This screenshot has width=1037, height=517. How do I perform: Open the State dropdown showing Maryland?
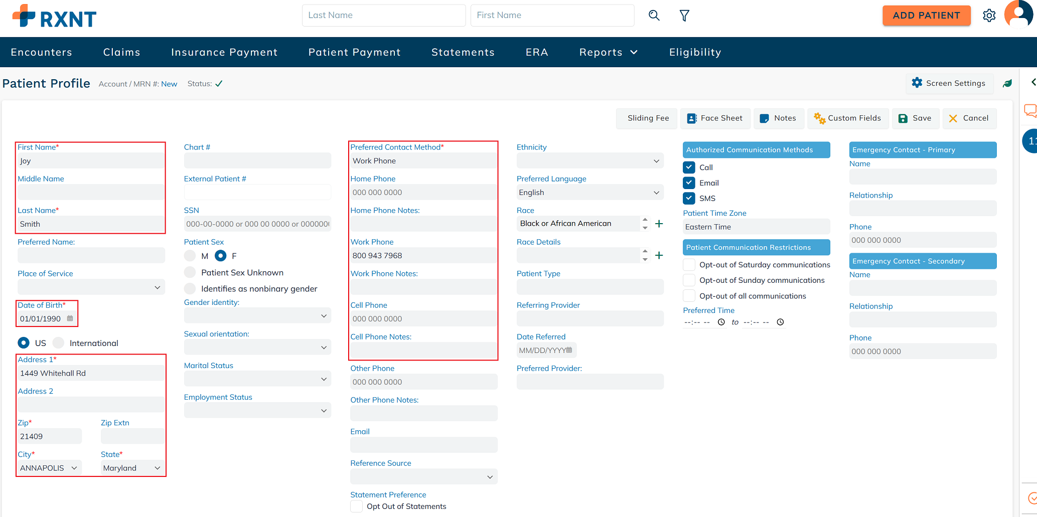point(132,468)
